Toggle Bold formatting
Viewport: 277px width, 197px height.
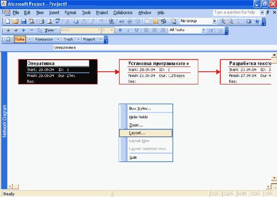point(120,30)
